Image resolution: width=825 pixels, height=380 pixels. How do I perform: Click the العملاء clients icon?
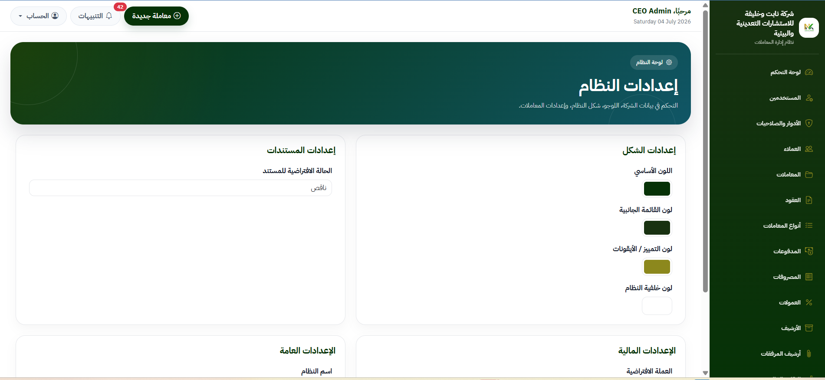point(809,149)
